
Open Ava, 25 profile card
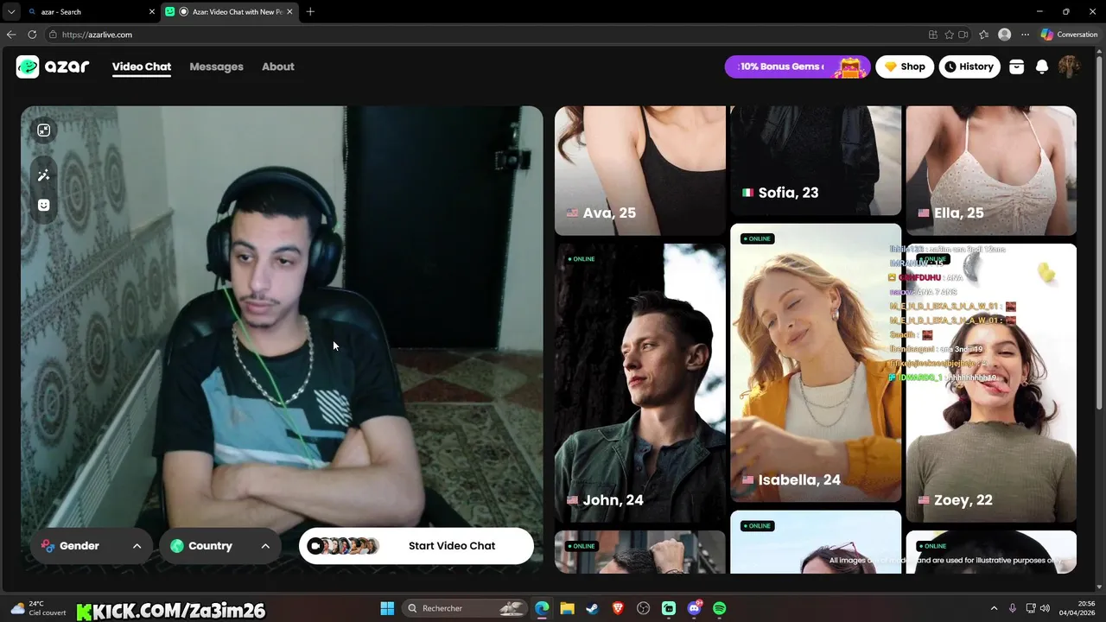point(640,170)
